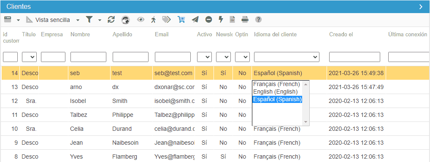The image size is (430, 162).
Task: Click the name cell Talbez
Action: pyautogui.click(x=89, y=115)
